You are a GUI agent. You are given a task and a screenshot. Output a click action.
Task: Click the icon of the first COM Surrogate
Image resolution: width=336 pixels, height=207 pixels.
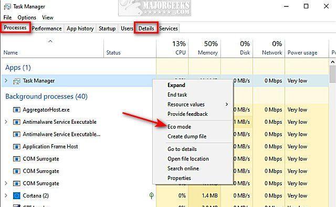tap(16, 159)
